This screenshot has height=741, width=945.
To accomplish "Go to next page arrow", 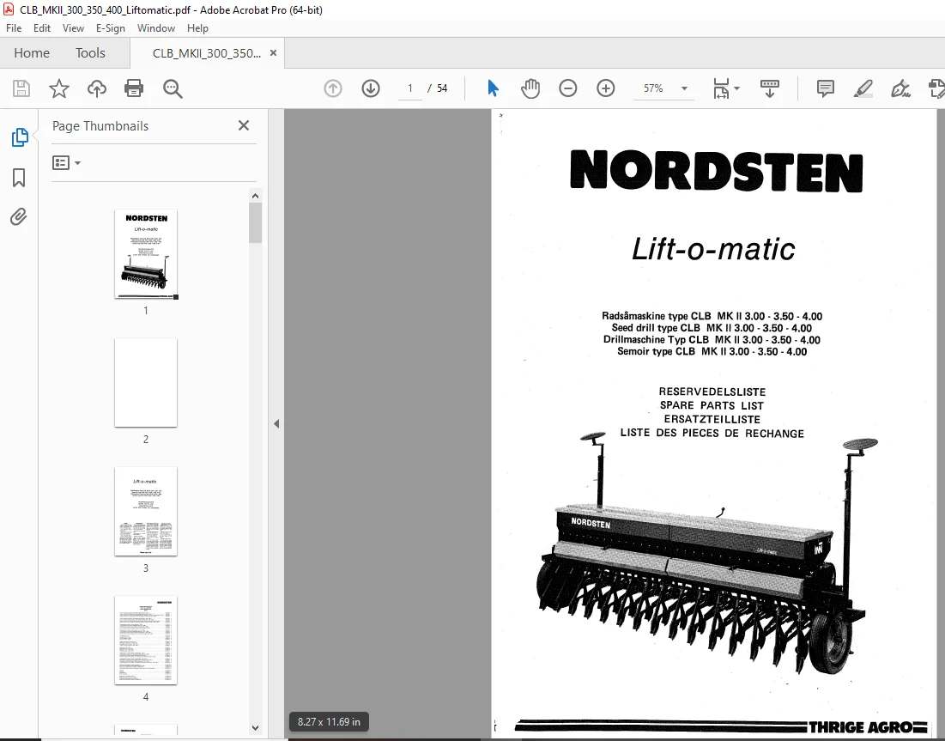I will click(x=371, y=88).
